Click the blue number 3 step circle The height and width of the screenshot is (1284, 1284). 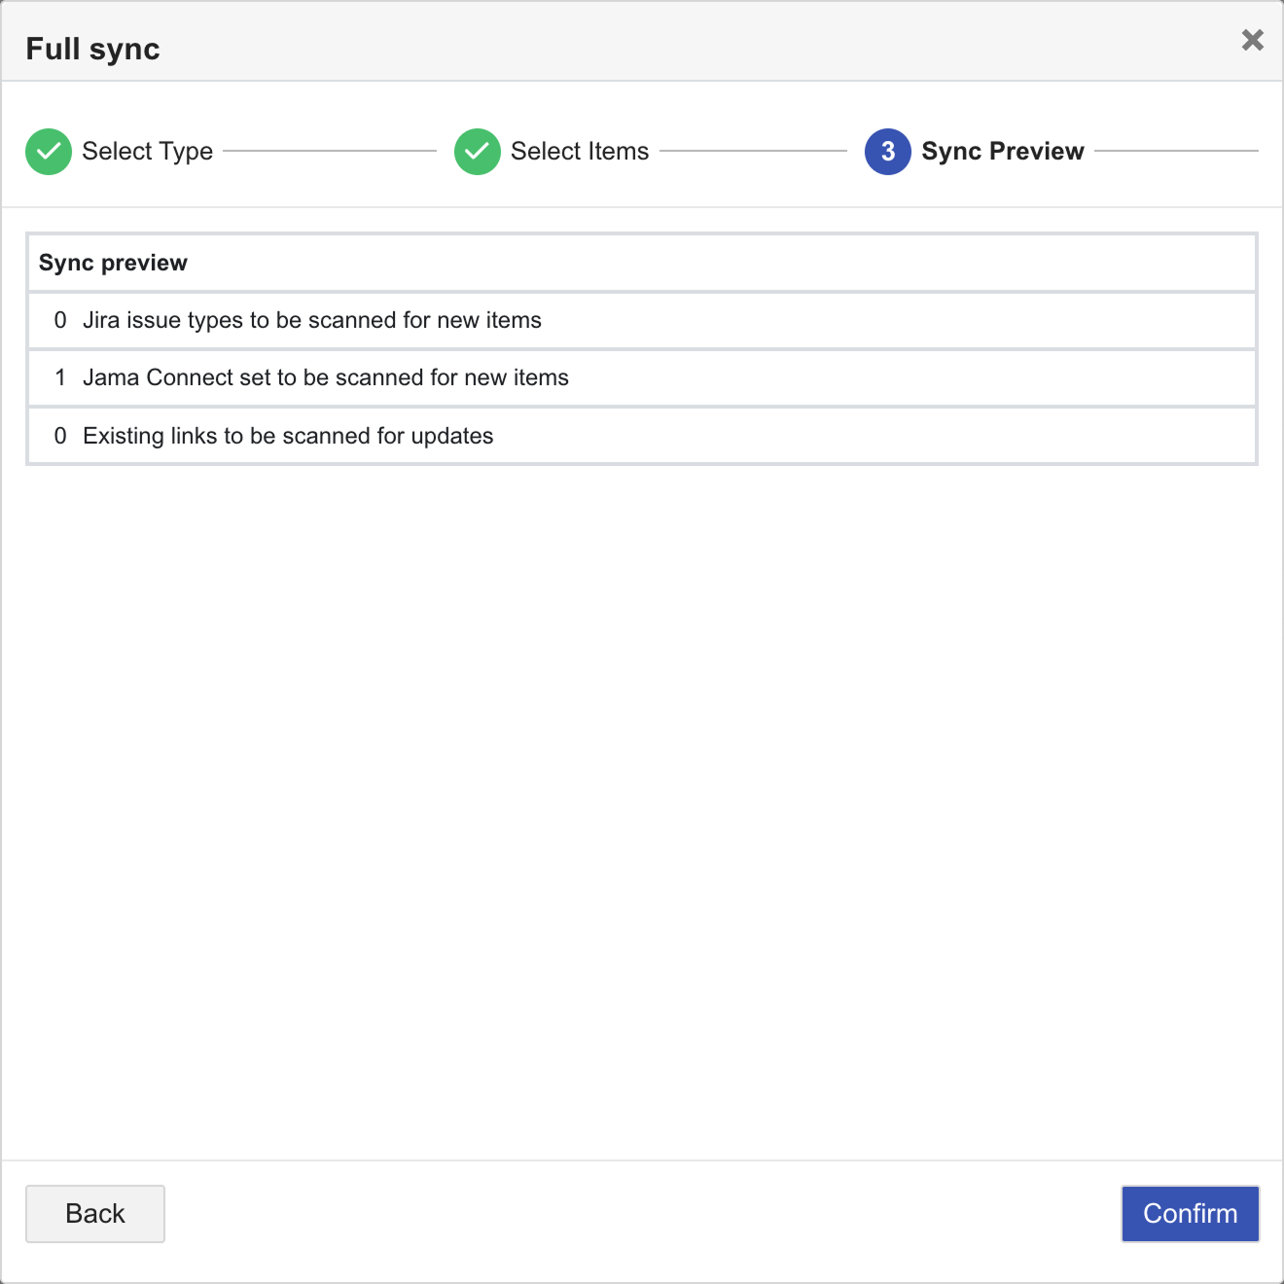[x=886, y=151]
